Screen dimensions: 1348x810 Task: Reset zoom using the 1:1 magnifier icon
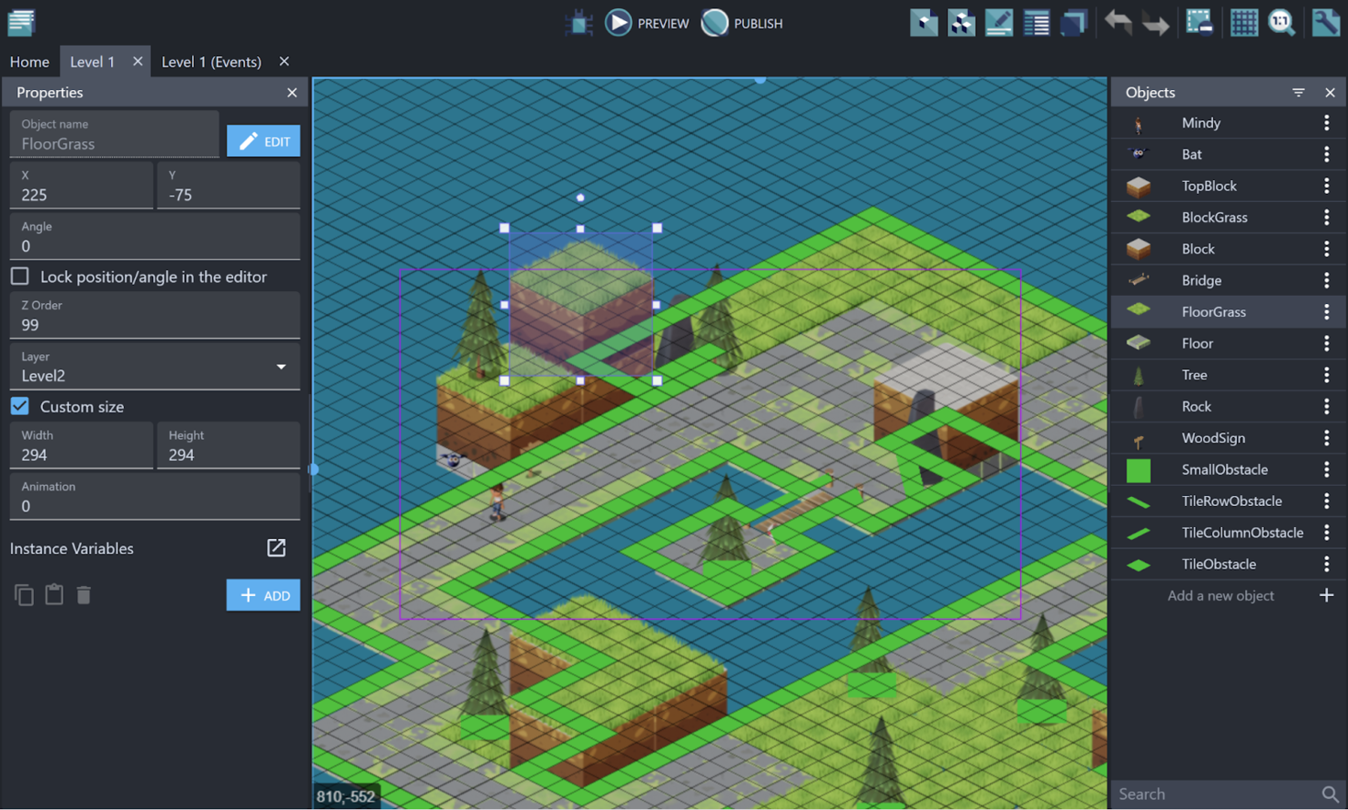1282,23
